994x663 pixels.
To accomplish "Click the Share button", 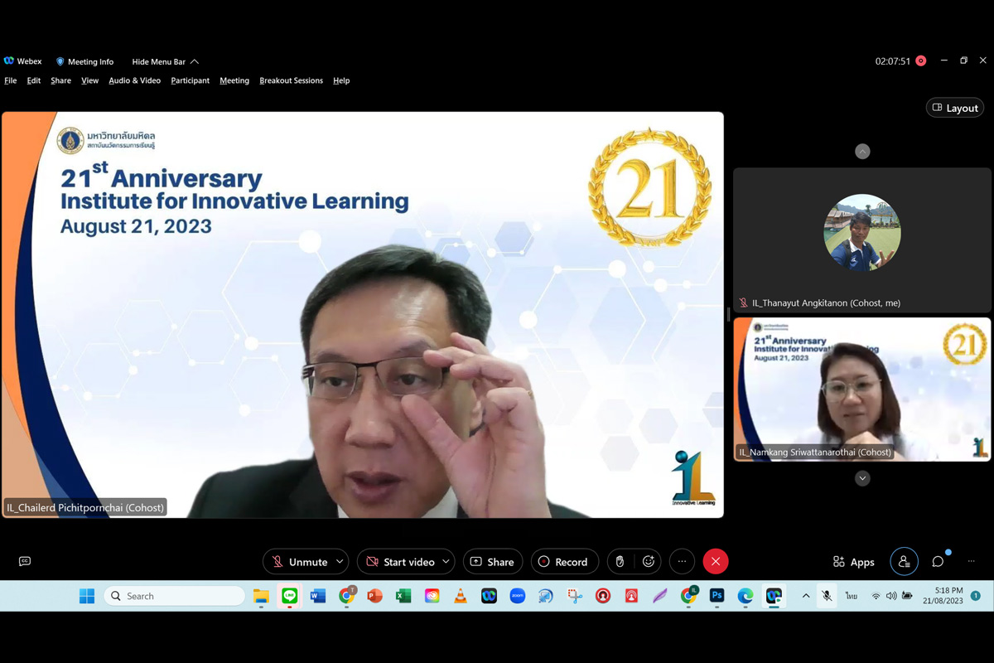I will (x=492, y=562).
